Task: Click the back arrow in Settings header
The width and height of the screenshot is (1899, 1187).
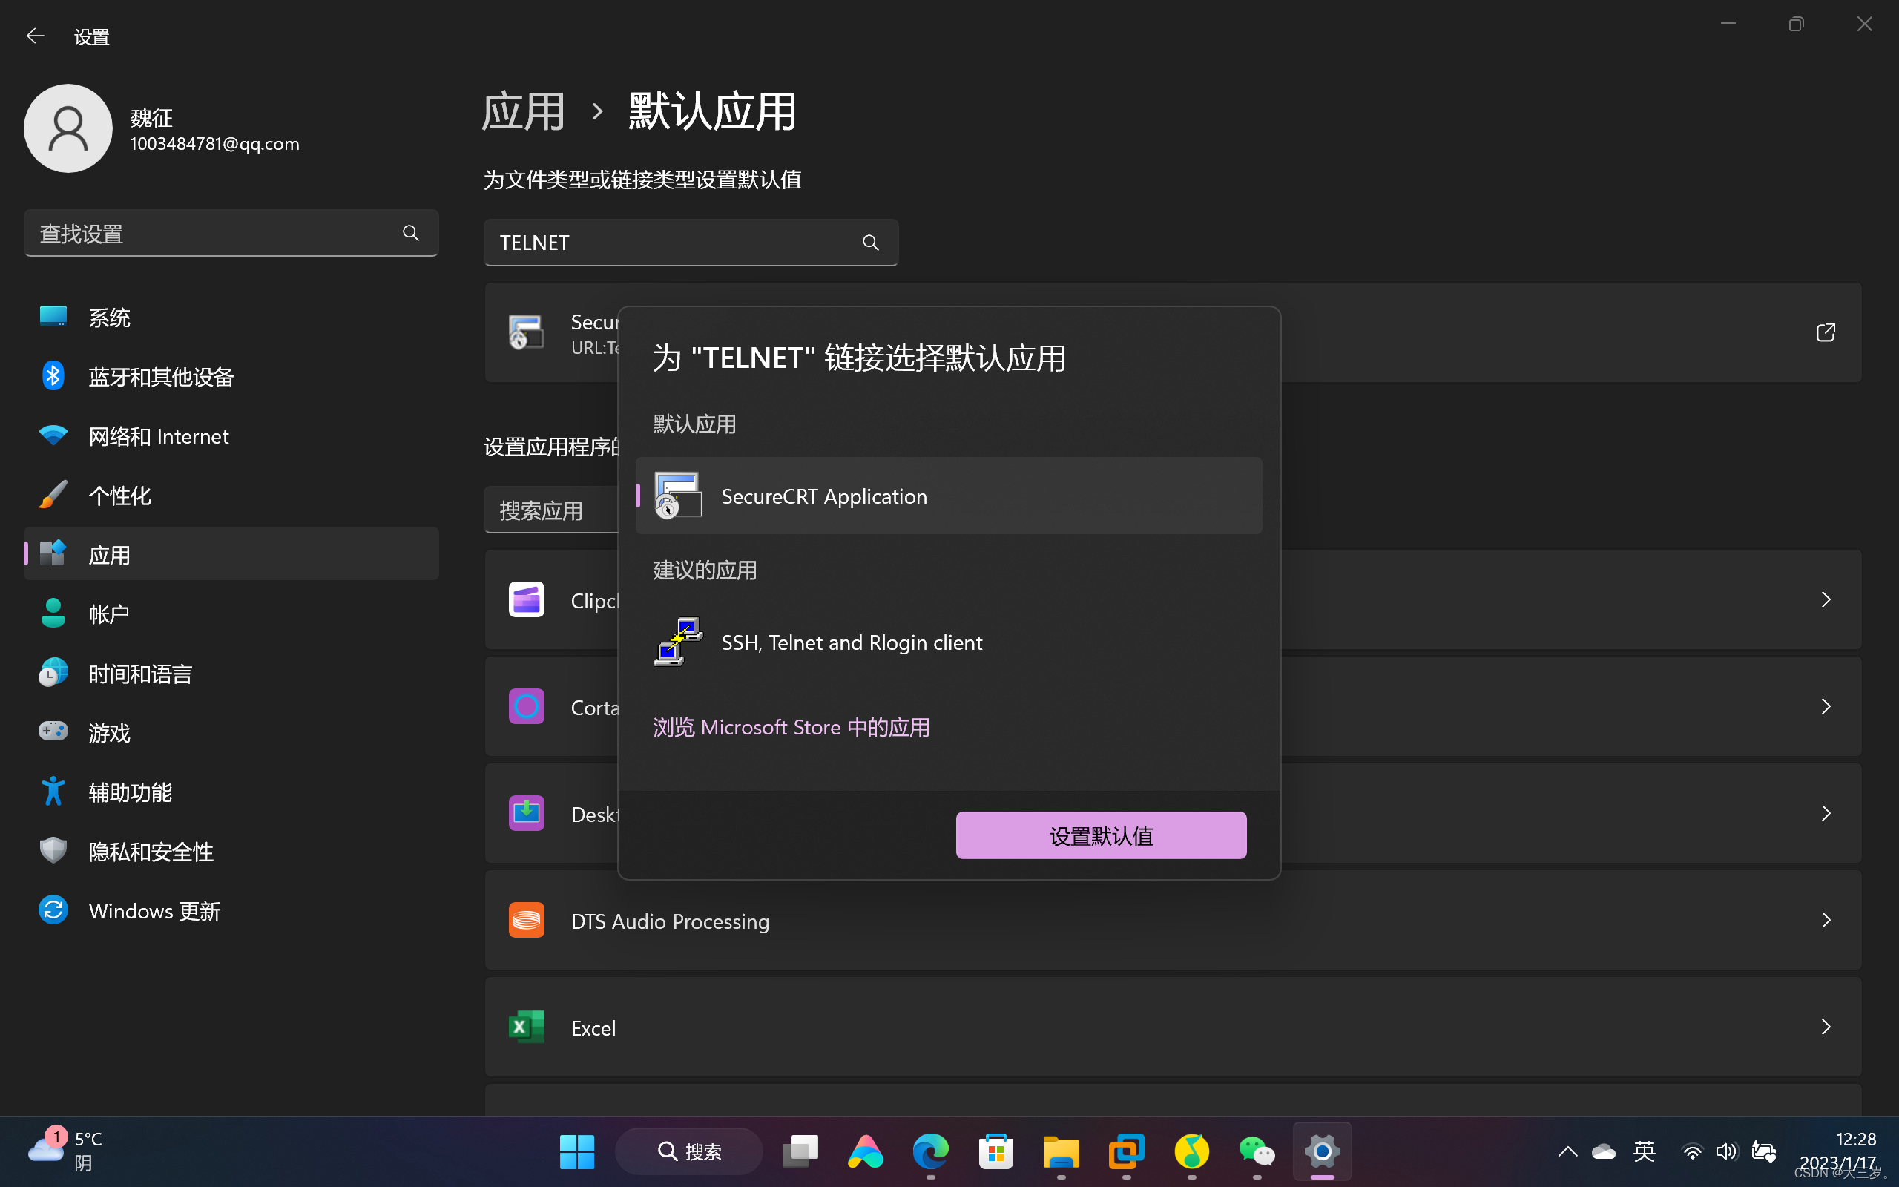Action: (x=35, y=36)
